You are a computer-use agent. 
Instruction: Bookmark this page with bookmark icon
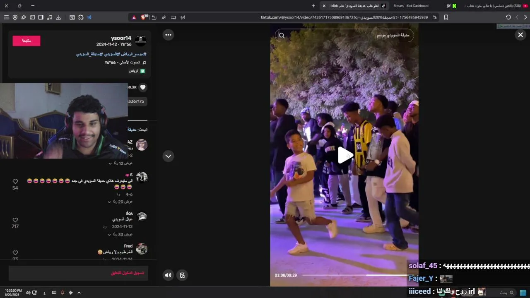(x=446, y=17)
